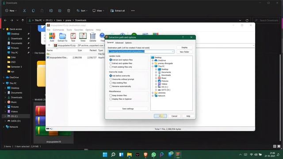The height and width of the screenshot is (159, 283).
Task: Expand OS (C:) node in dialog tree
Action: [x=156, y=87]
